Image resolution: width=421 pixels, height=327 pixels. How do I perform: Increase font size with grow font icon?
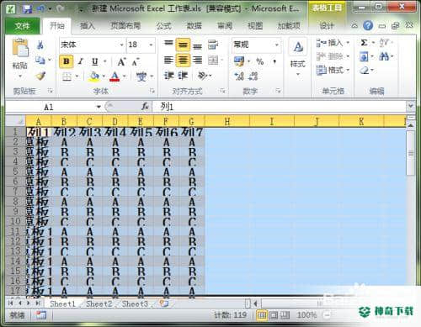(x=121, y=61)
